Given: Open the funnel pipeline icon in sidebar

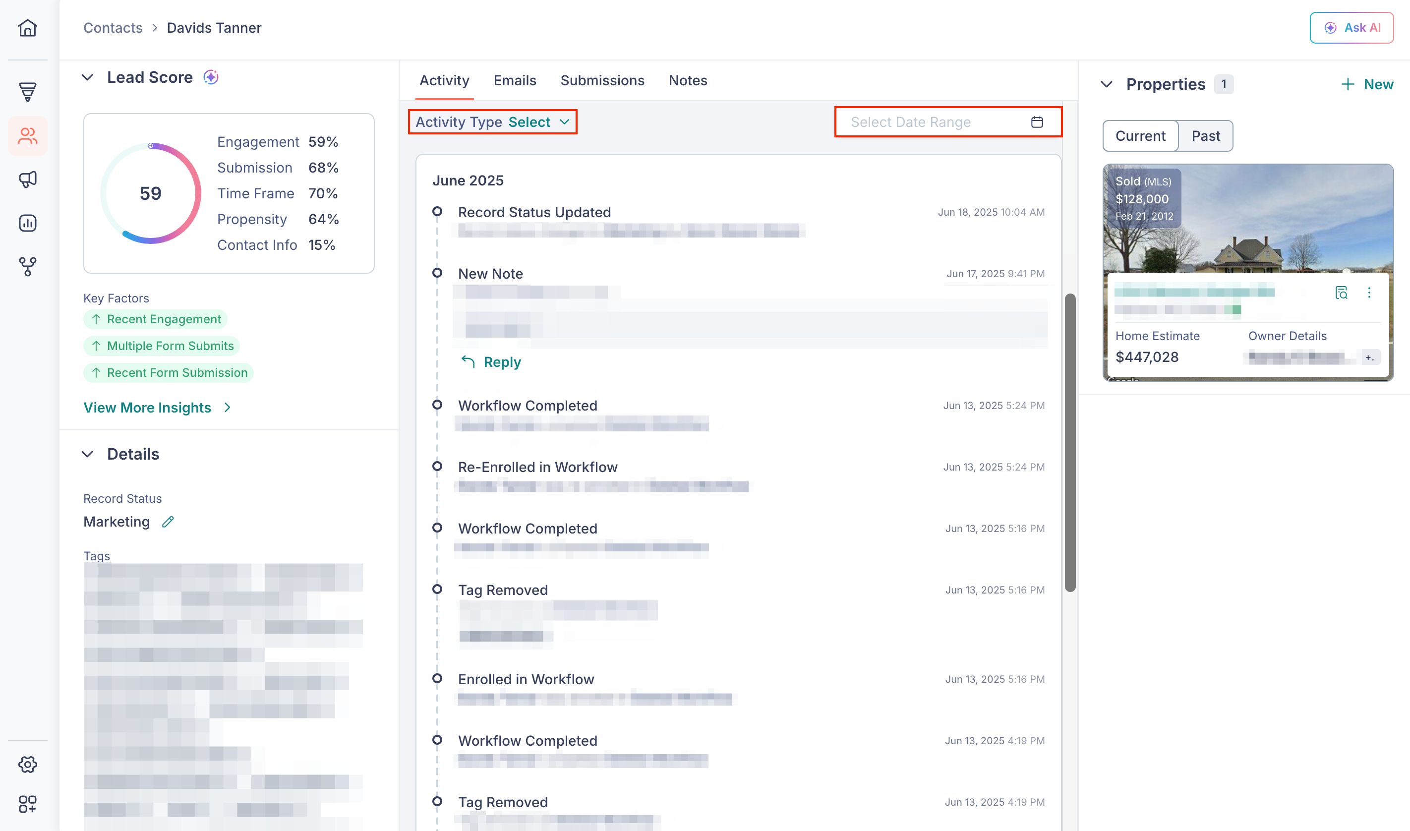Looking at the screenshot, I should (27, 91).
